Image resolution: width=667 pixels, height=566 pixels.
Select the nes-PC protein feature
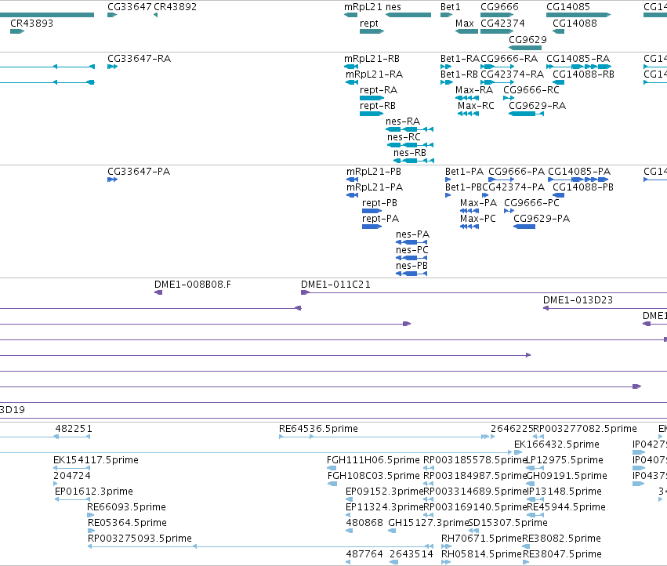(411, 259)
